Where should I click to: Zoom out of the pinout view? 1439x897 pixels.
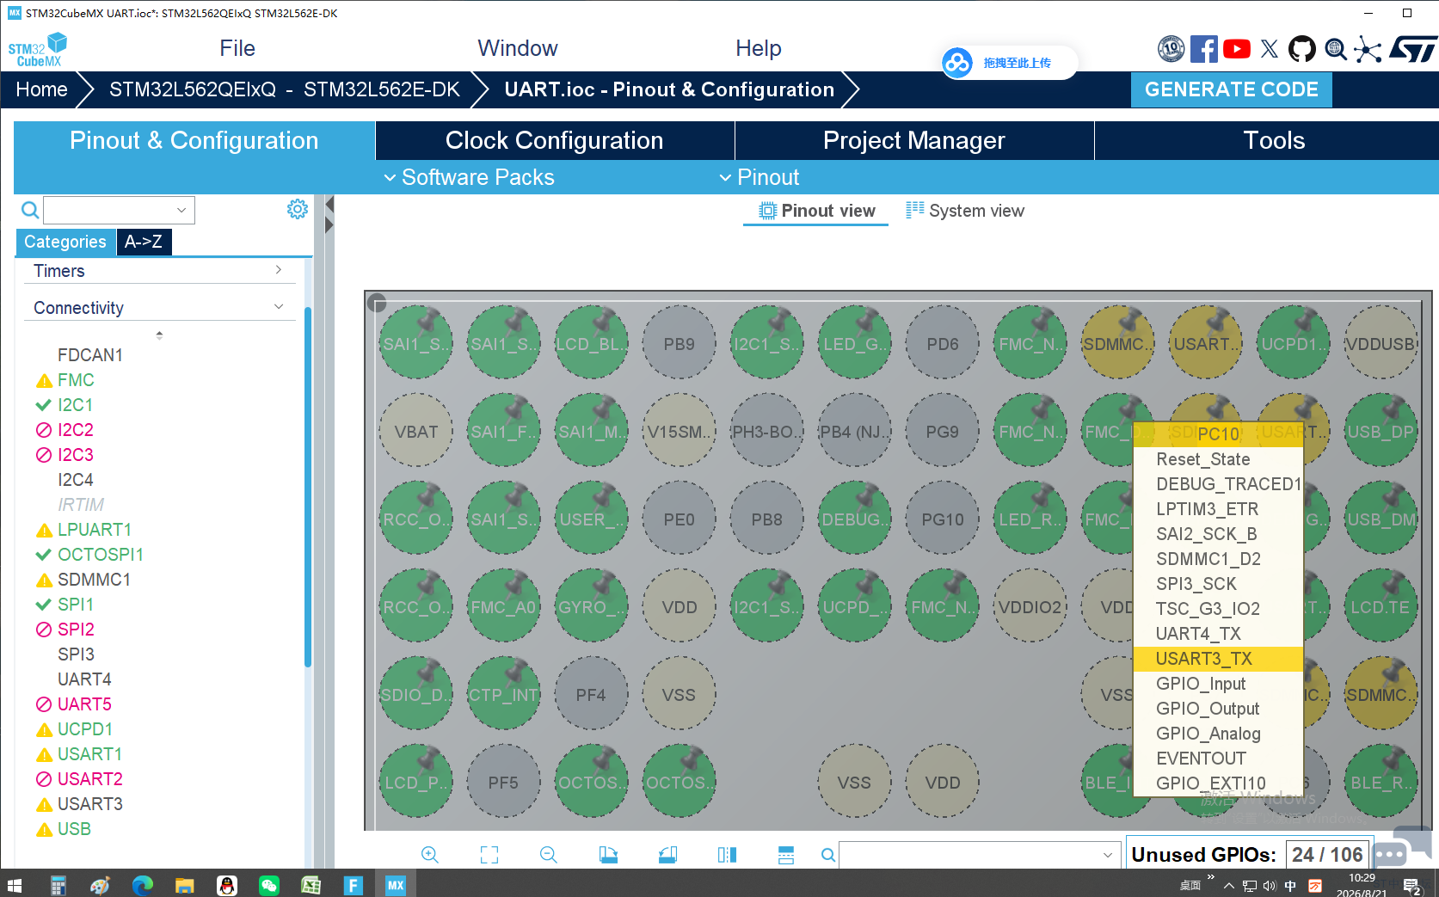pyautogui.click(x=549, y=855)
